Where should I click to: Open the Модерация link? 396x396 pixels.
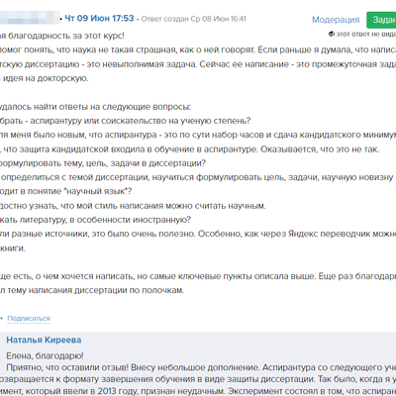pos(336,20)
